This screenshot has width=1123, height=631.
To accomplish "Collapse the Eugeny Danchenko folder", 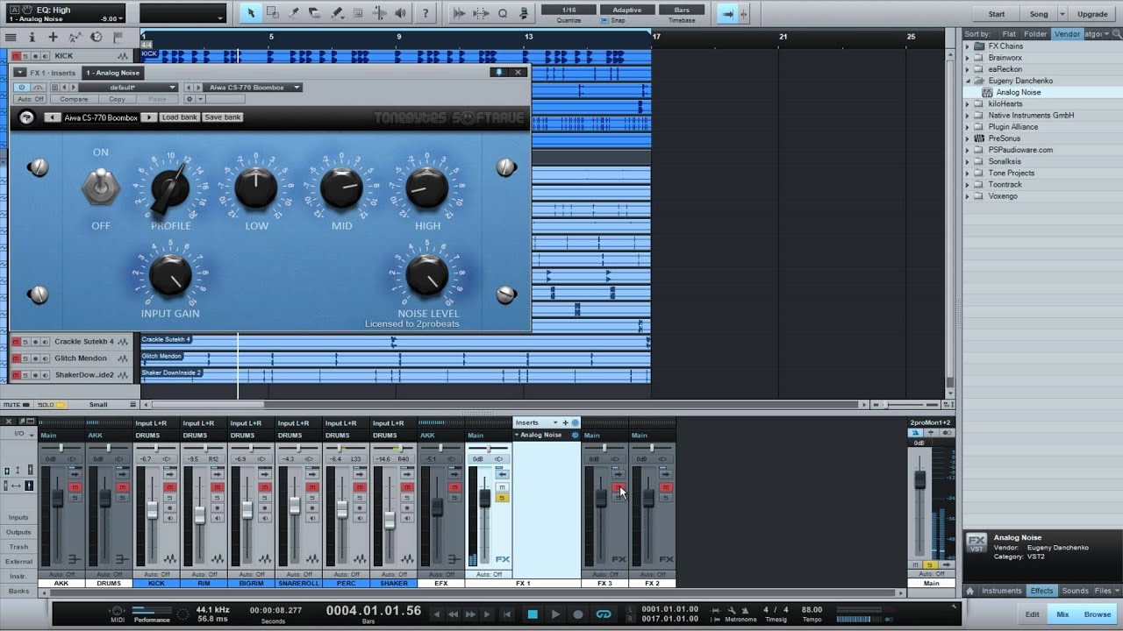I will coord(969,81).
